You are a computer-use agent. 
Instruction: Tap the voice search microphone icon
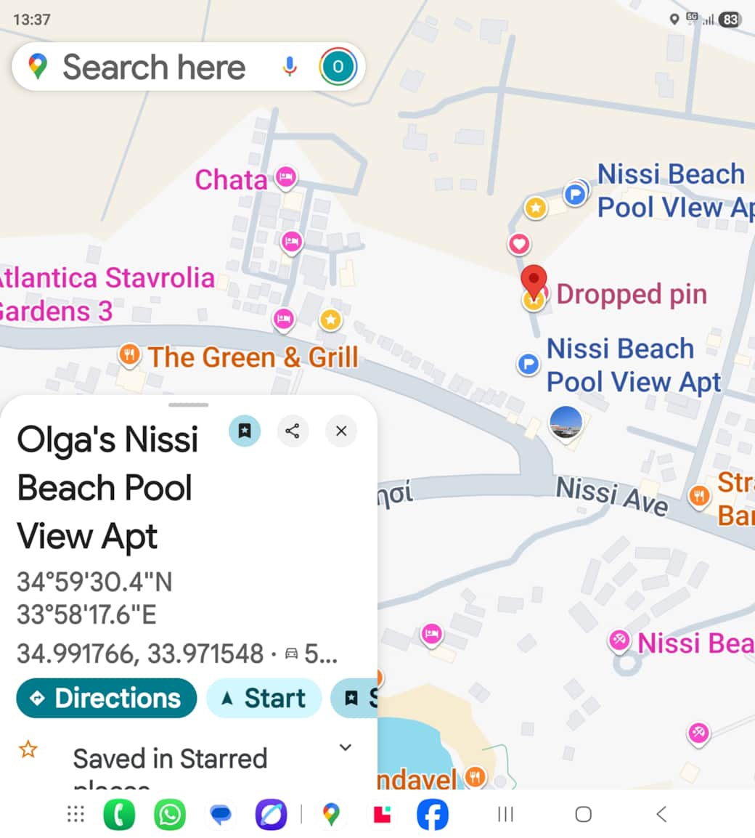(x=290, y=68)
